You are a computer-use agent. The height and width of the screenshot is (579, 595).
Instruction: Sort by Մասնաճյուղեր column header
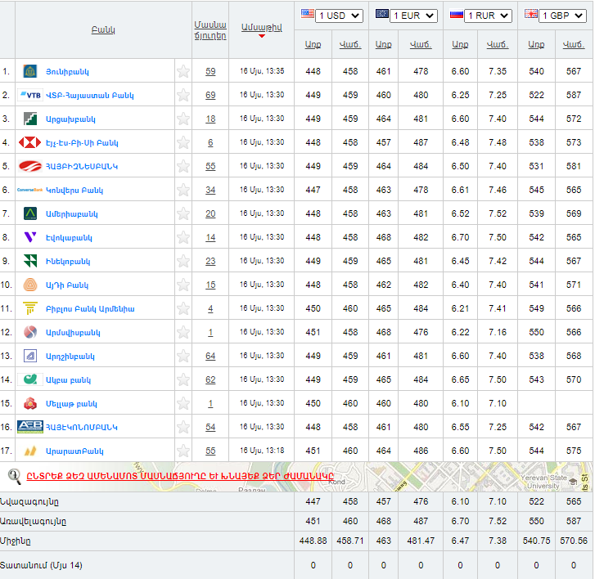[x=210, y=30]
